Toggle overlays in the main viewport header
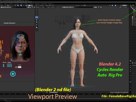Screen dimensions: 136x102 pos(115,5)
